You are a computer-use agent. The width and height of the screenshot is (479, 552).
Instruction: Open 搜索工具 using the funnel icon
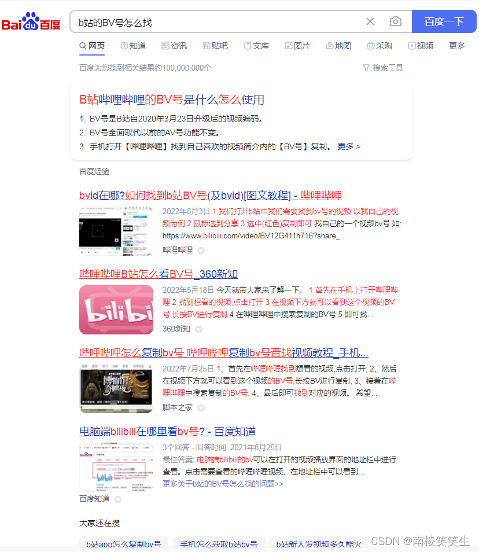point(368,68)
